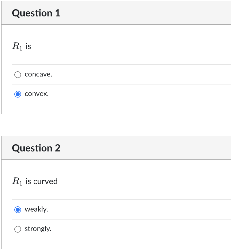The width and height of the screenshot is (231, 249).
Task: Click the Question 1 heading
Action: (36, 13)
